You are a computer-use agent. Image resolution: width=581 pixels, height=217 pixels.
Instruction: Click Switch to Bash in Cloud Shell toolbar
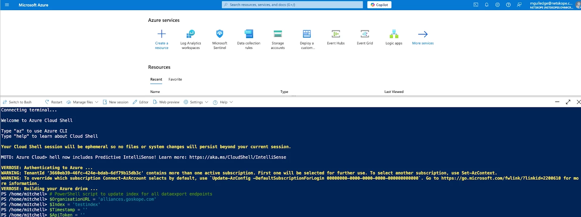[x=17, y=102]
